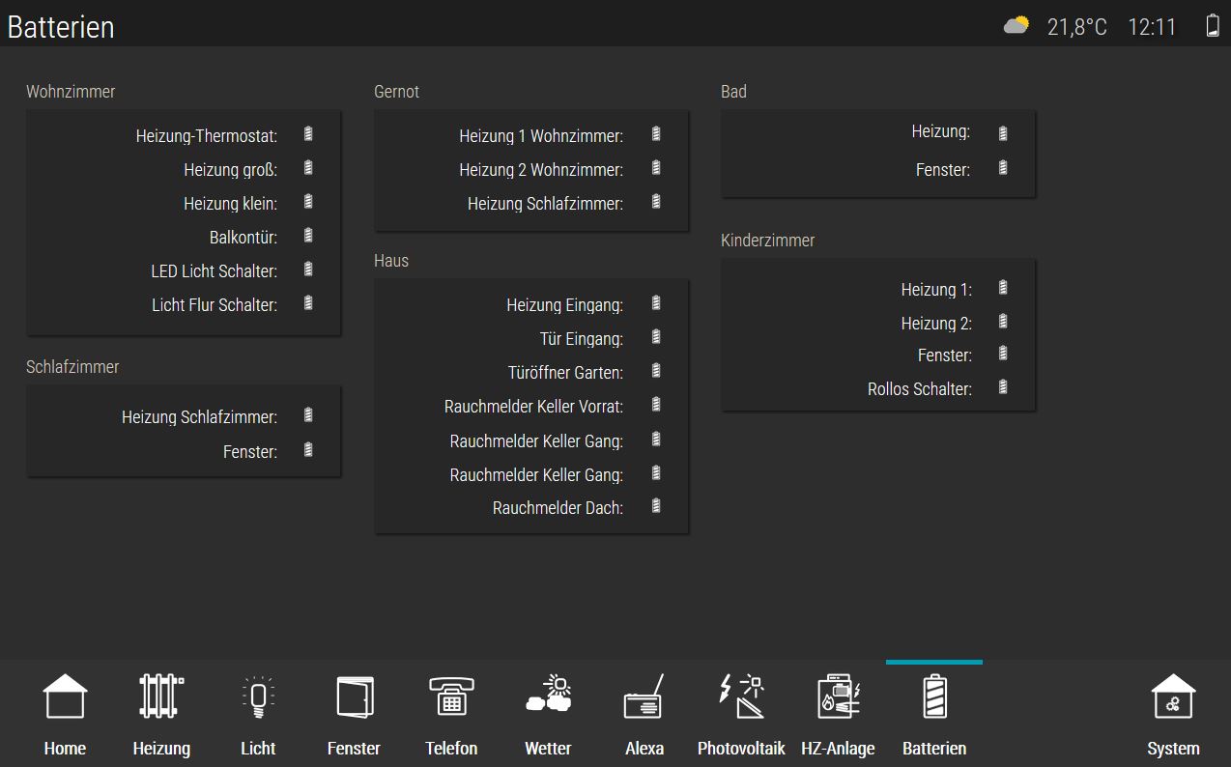The height and width of the screenshot is (767, 1231).
Task: Click battery icon next to Tür Eingang
Action: coord(656,336)
